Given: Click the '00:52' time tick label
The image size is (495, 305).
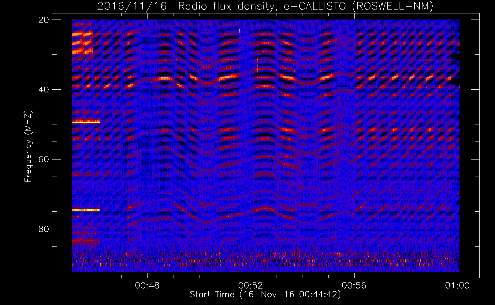Looking at the screenshot, I should click(x=251, y=286).
